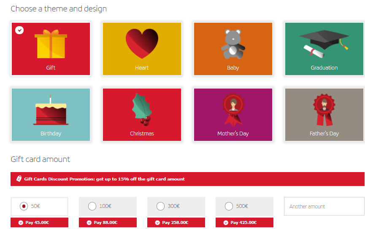Click the Gift Cards Discount Promotion banner

187,179
